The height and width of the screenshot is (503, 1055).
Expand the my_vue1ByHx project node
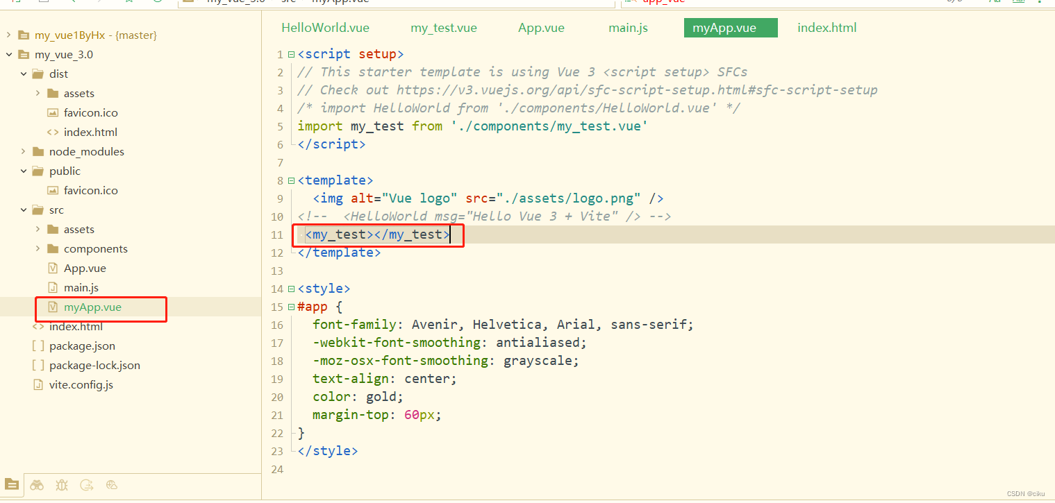8,35
